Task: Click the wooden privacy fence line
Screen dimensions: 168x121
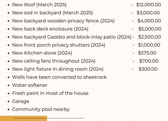Action: [64, 21]
